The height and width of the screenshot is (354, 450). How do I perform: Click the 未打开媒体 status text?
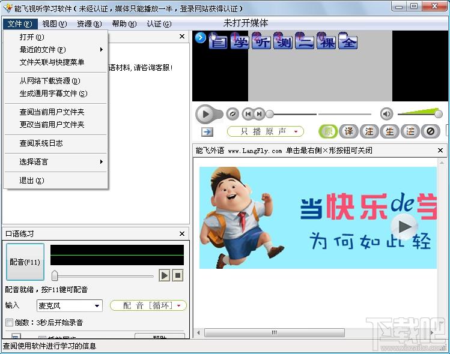click(246, 23)
